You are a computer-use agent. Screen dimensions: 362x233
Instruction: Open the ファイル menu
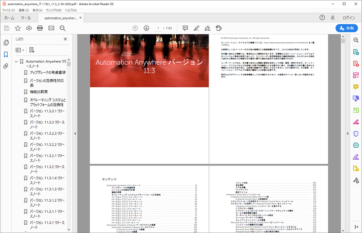click(x=8, y=10)
